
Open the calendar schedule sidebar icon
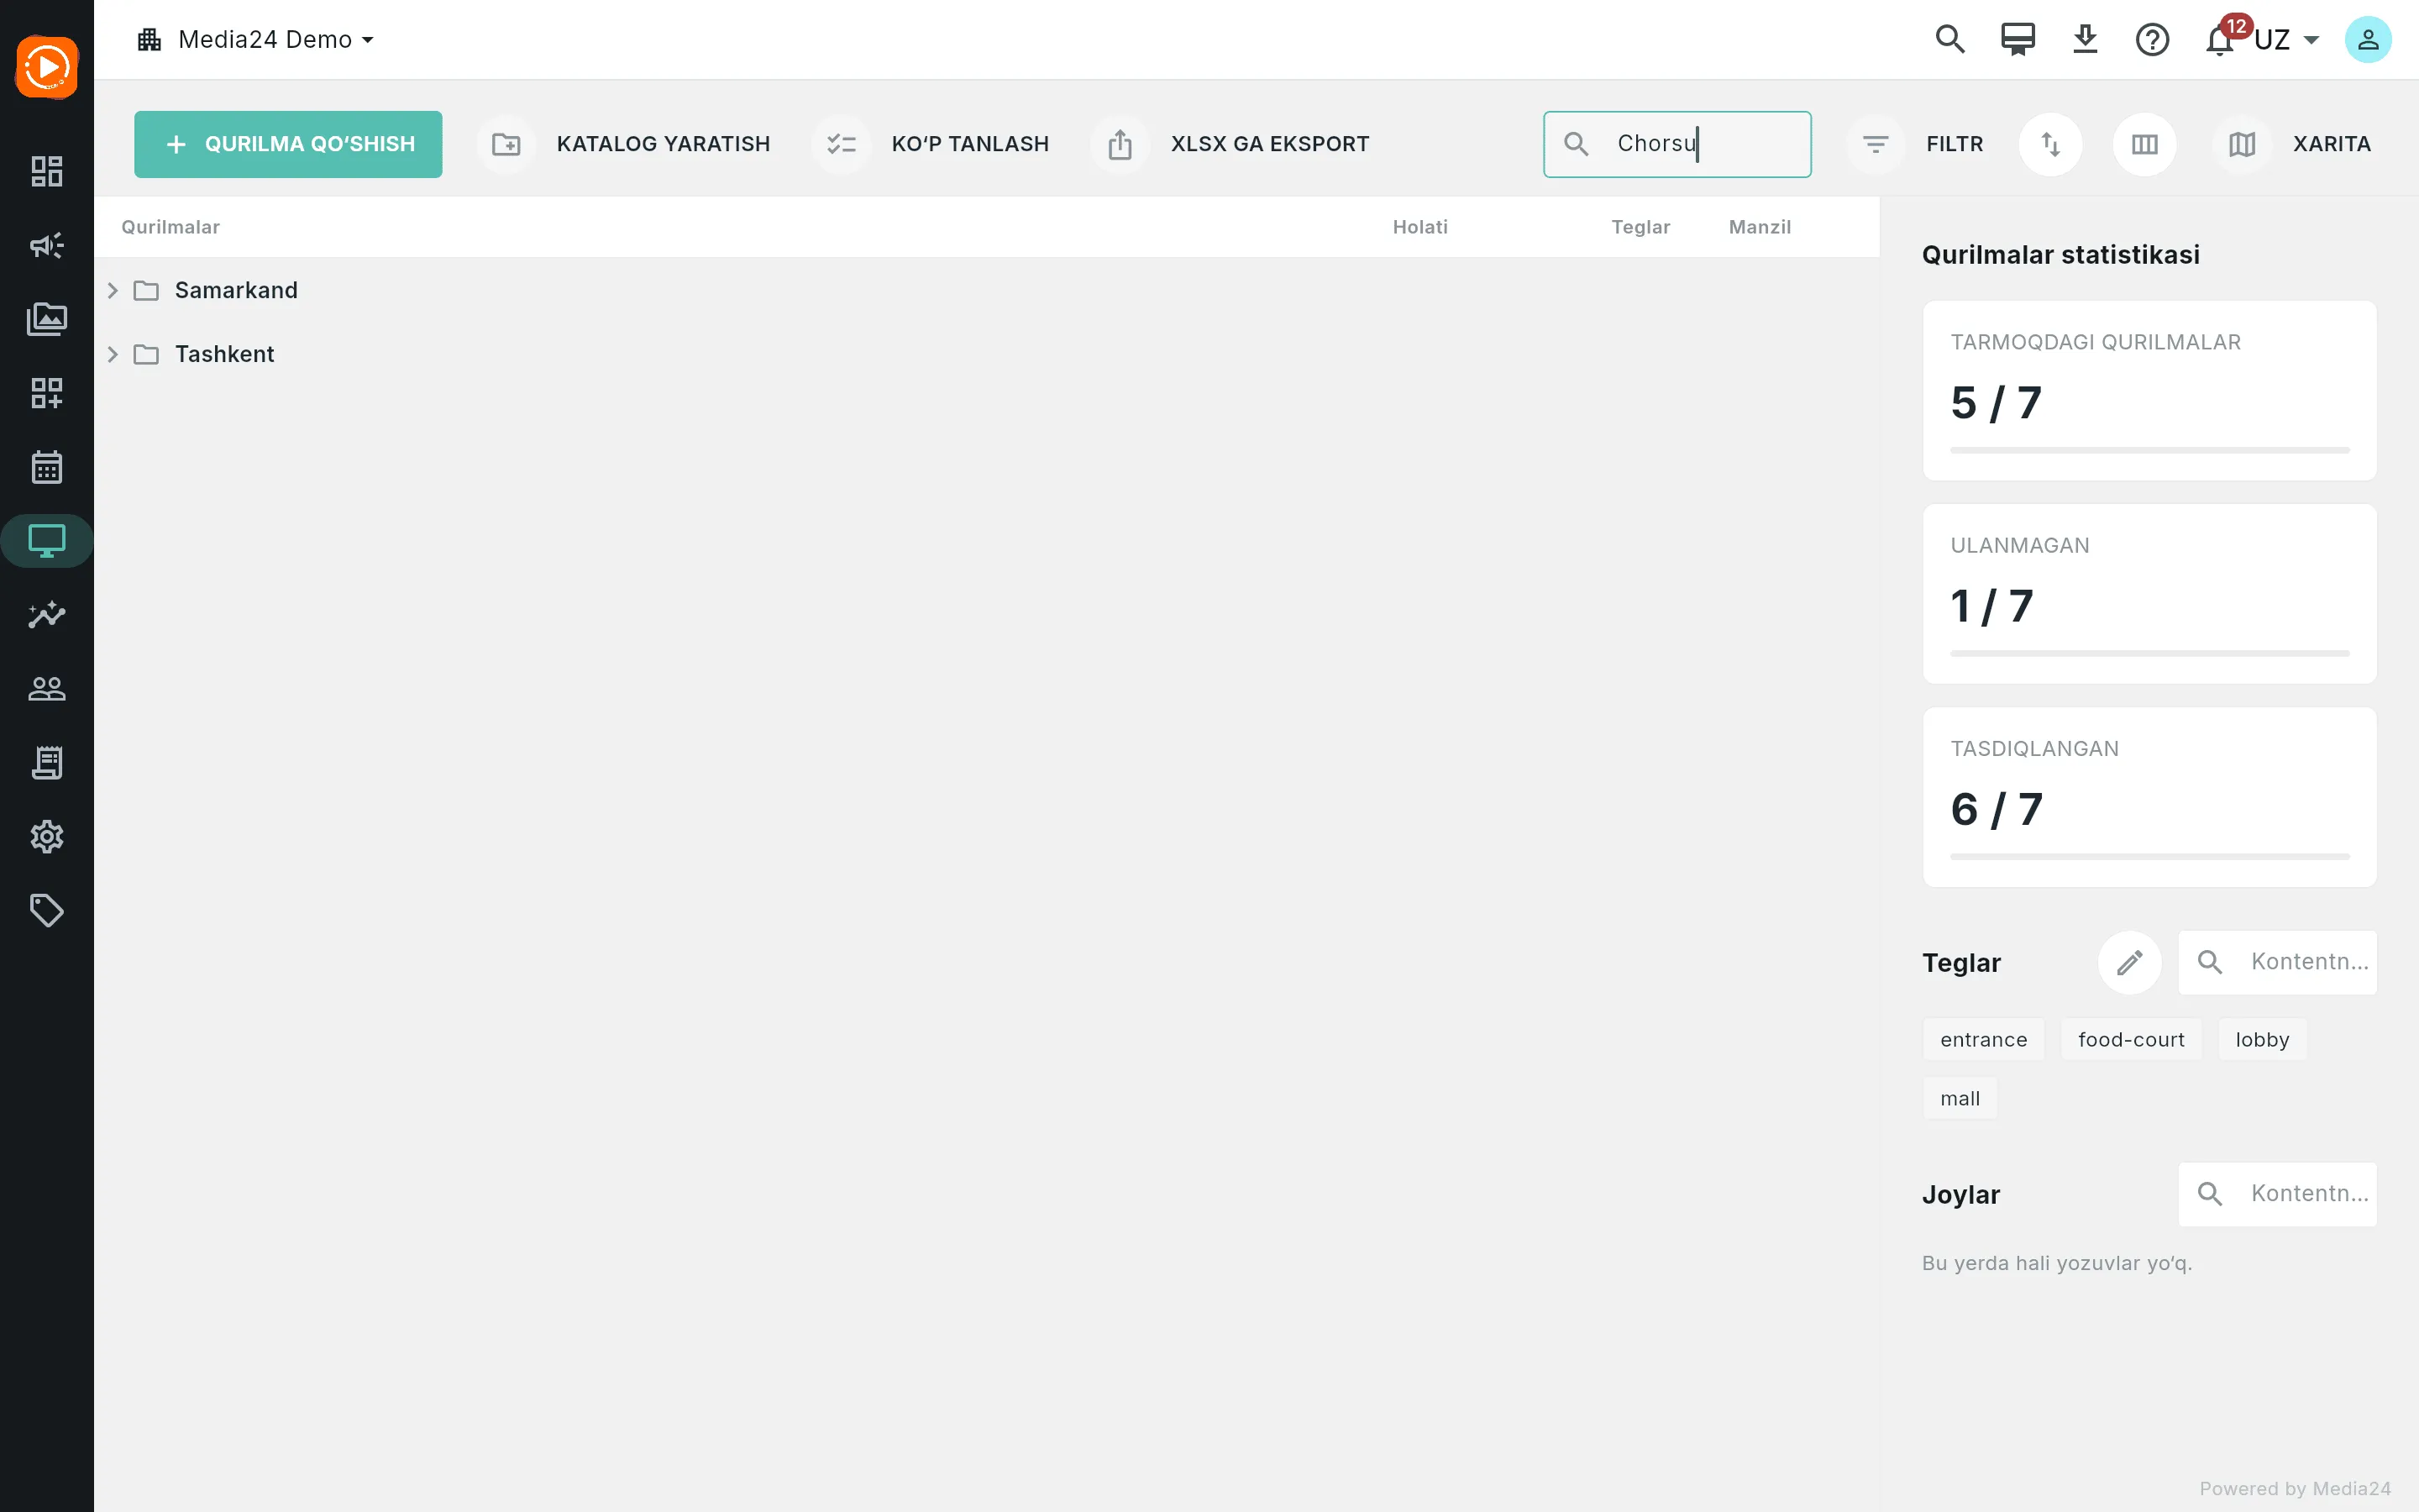point(47,467)
